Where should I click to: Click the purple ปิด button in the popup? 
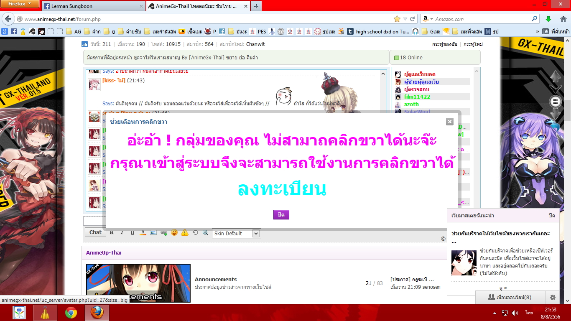point(281,214)
